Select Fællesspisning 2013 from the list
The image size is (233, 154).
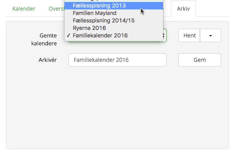tap(114, 6)
